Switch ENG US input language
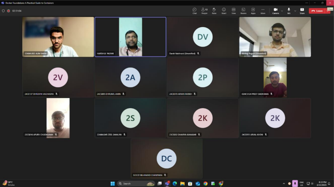 [x=302, y=184]
